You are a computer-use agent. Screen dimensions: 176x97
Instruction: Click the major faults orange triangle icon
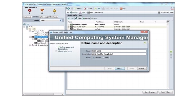click(42, 10)
